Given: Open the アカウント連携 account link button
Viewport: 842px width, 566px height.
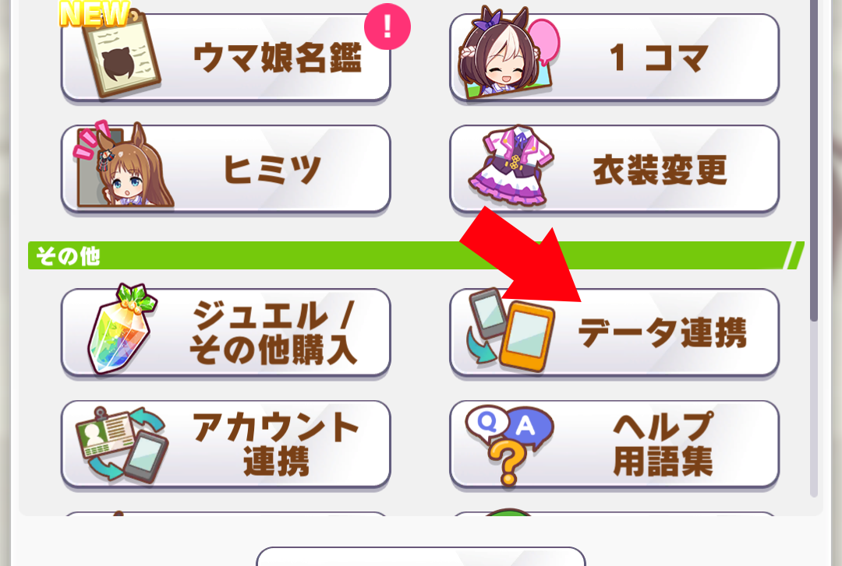Looking at the screenshot, I should 225,445.
